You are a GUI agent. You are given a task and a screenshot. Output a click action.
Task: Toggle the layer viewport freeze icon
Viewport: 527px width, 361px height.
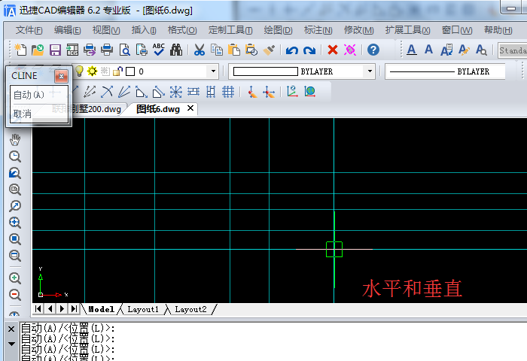coord(105,71)
